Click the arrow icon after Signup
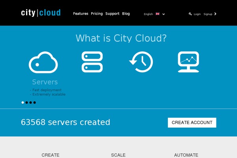Screen dimensions: 237x158 click(x=215, y=14)
